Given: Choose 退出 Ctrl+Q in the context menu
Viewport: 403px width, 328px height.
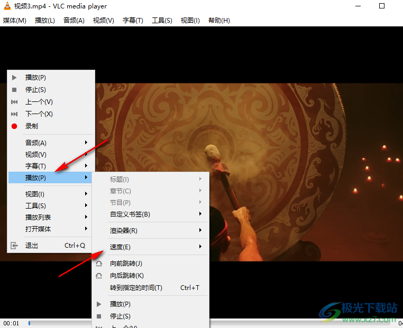Looking at the screenshot, I should pos(50,246).
